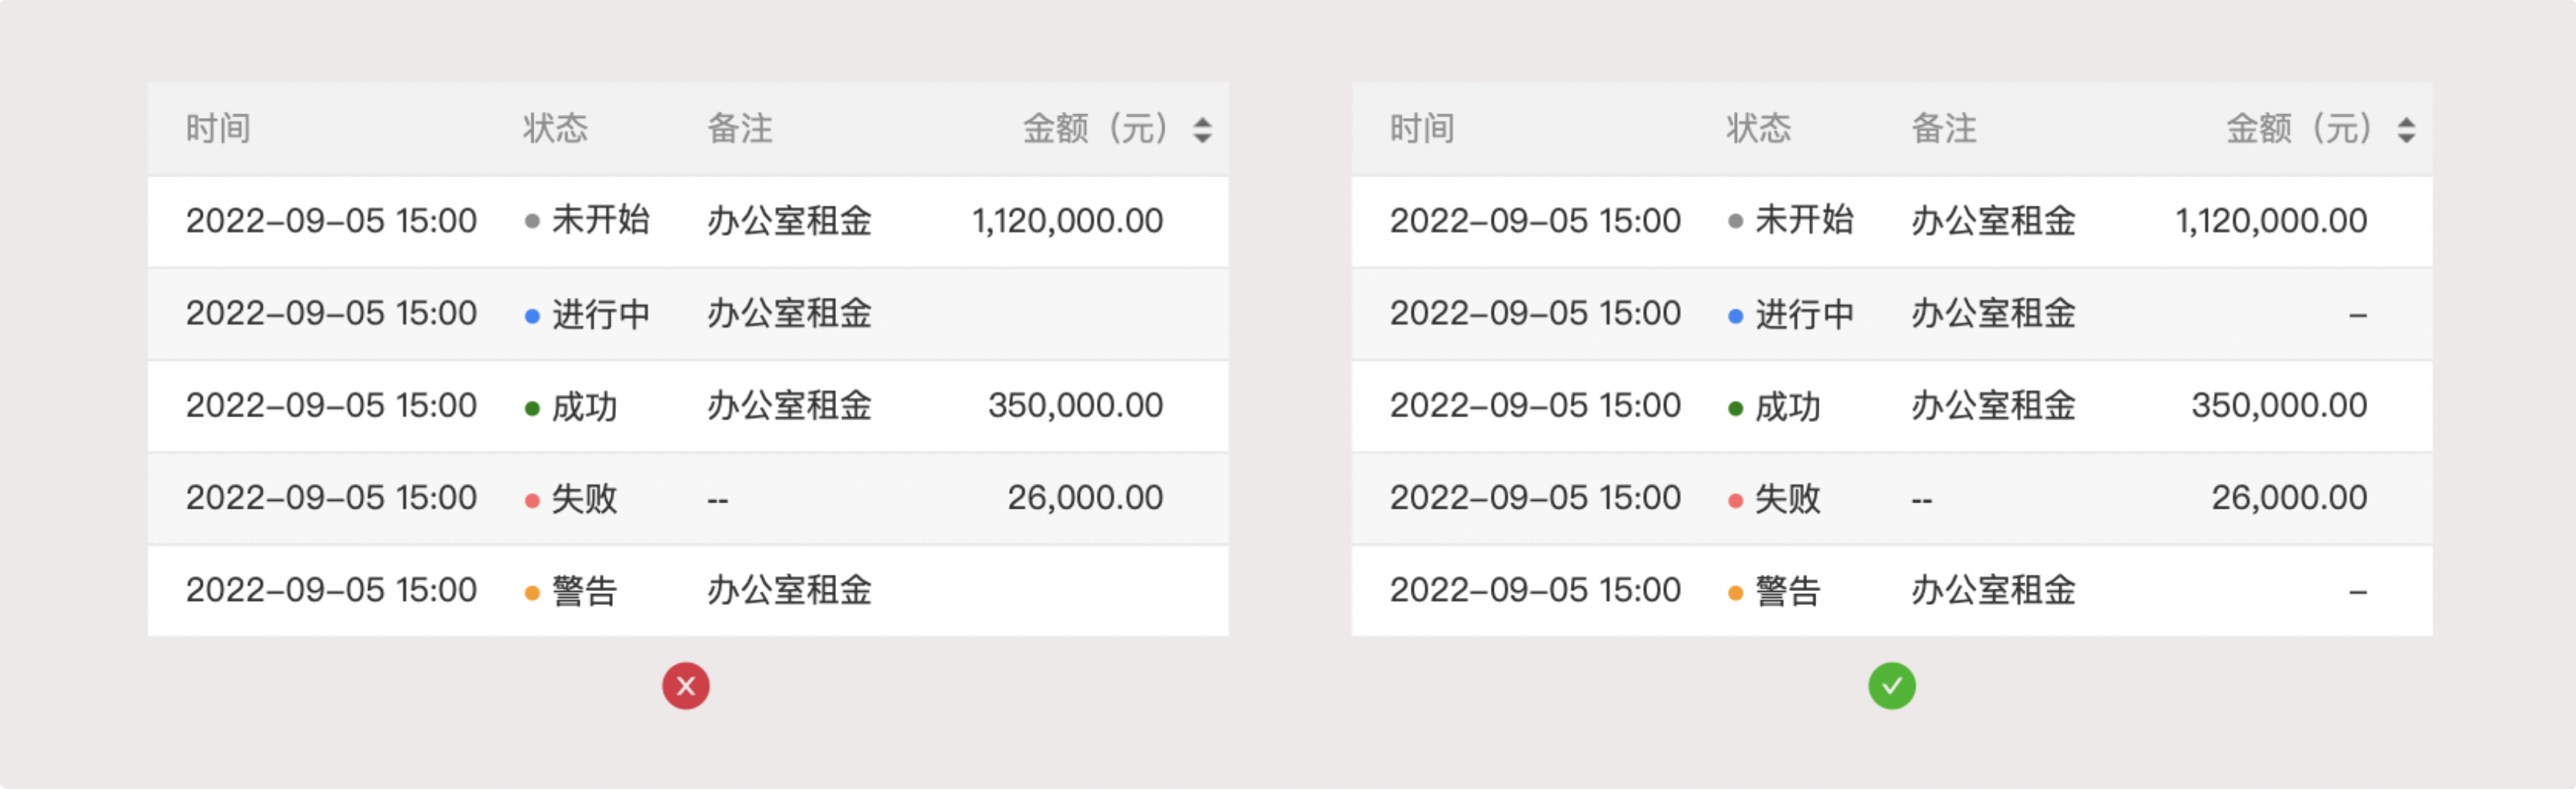
Task: Click the 时间 column header in left table
Action: [218, 129]
